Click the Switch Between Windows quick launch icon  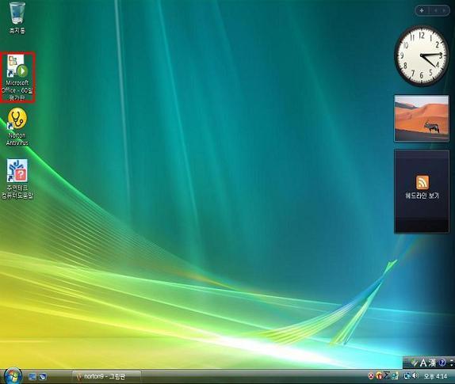coord(43,377)
